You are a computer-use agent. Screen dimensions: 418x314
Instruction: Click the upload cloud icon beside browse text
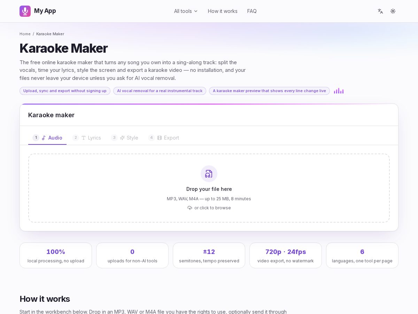(x=190, y=208)
